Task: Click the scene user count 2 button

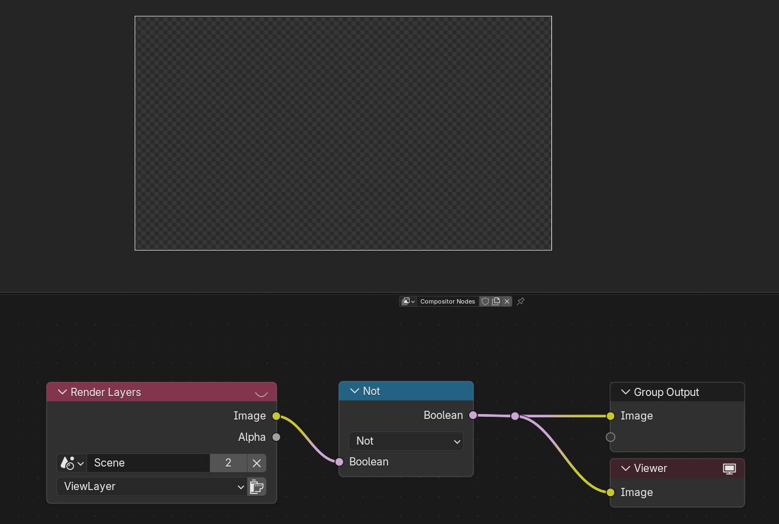Action: 228,463
